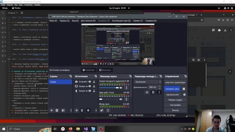Screen dimensions: 235x132
Task: Open the Коллекция сцен (S) menu in OBS
Action: [121, 21]
